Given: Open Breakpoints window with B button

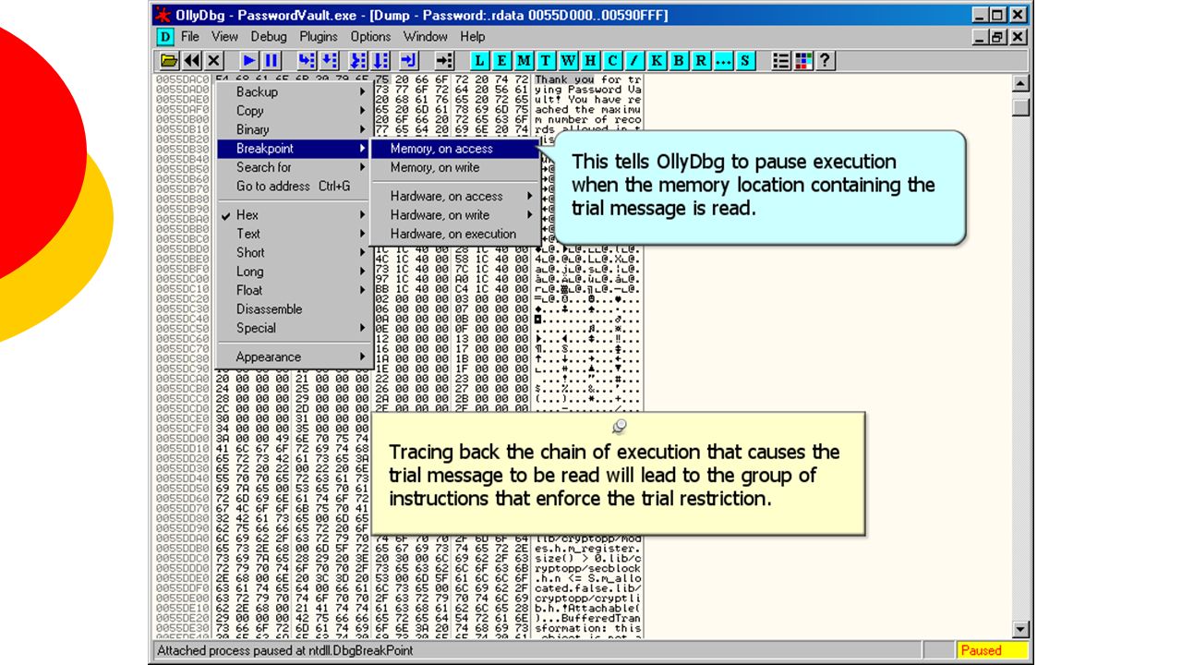Looking at the screenshot, I should [680, 61].
